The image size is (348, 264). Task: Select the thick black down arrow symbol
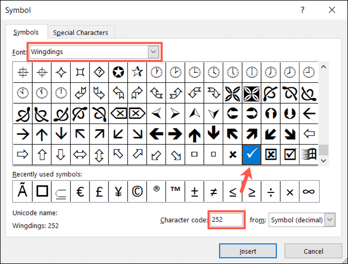214,134
